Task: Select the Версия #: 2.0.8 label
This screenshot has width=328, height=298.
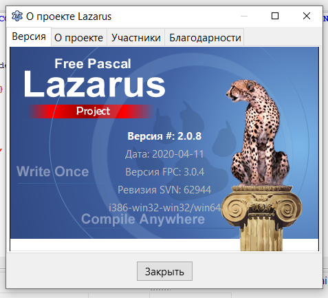Action: click(x=164, y=136)
